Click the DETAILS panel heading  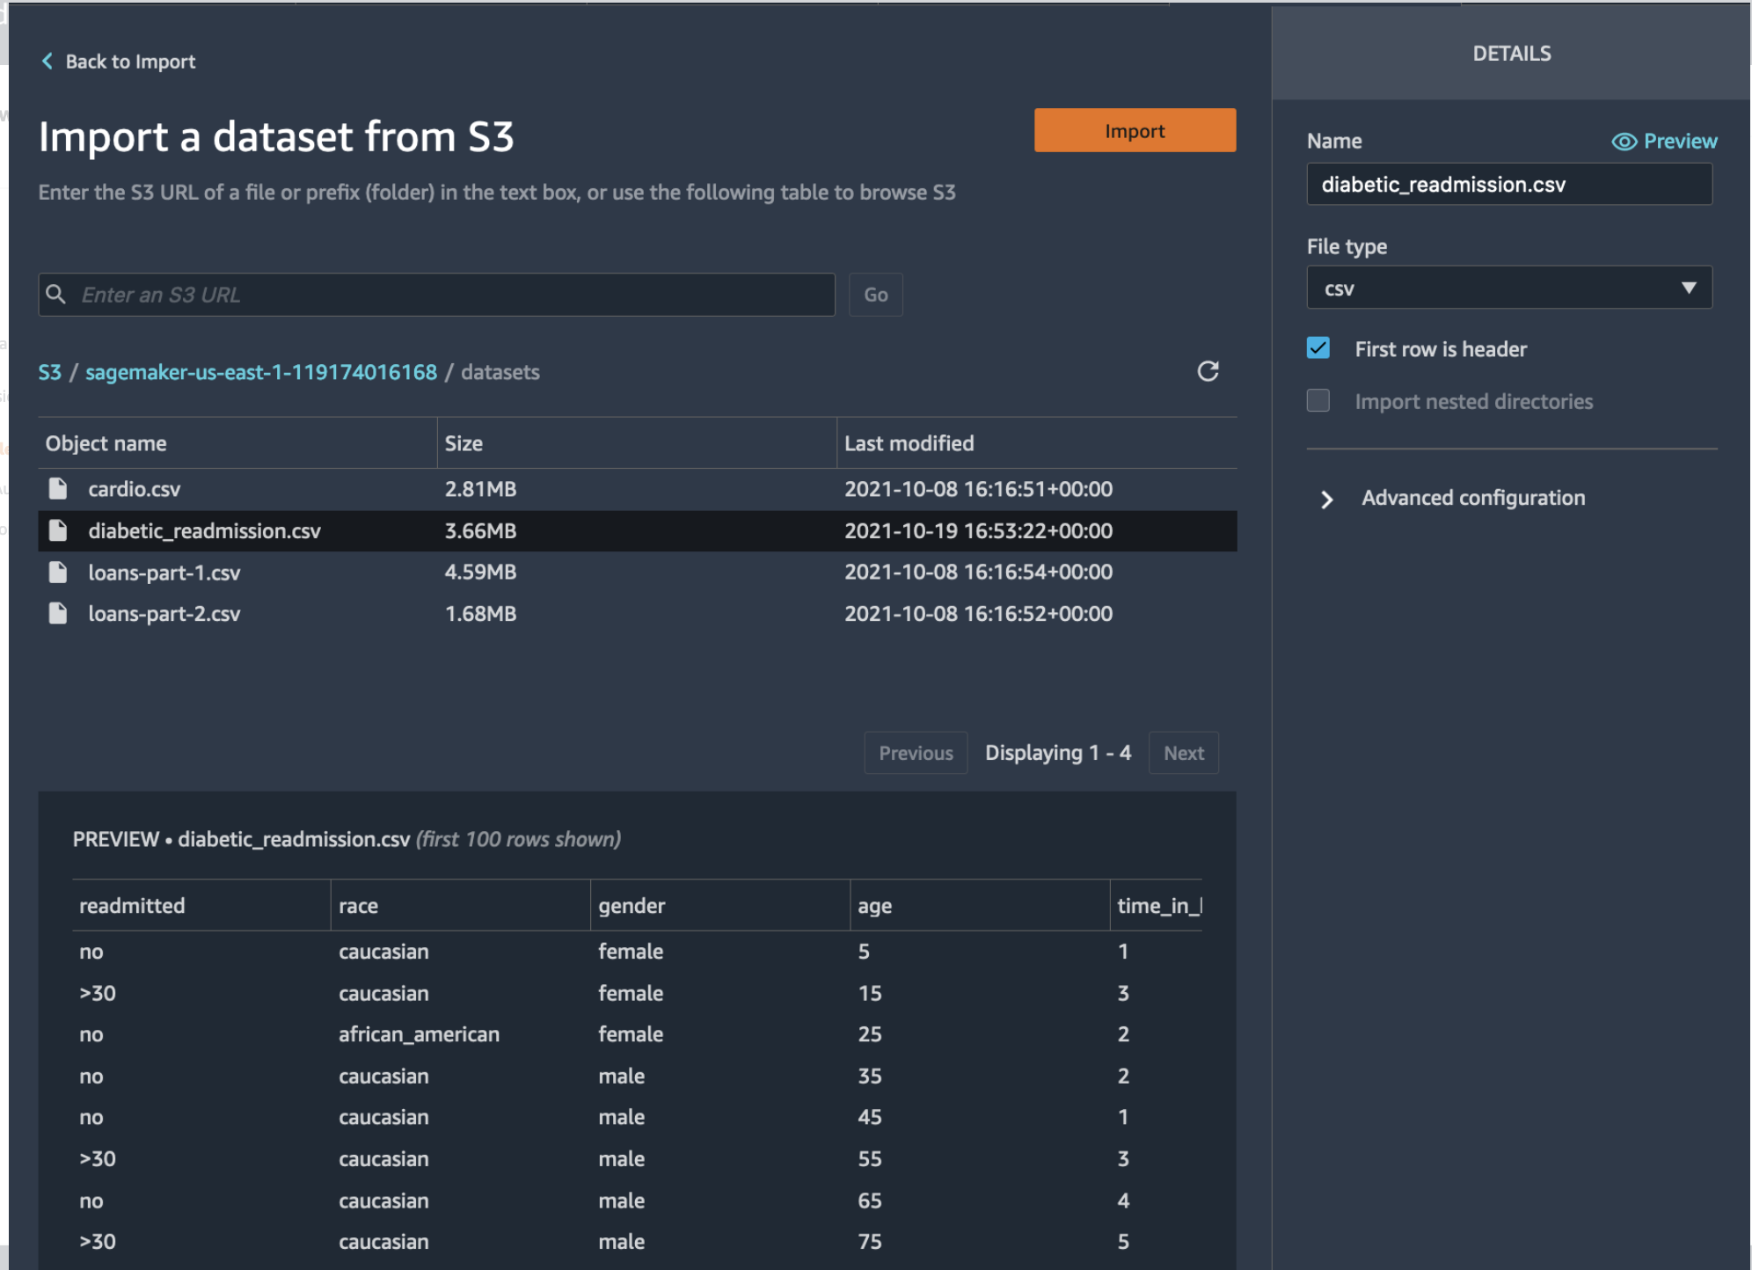click(1512, 54)
